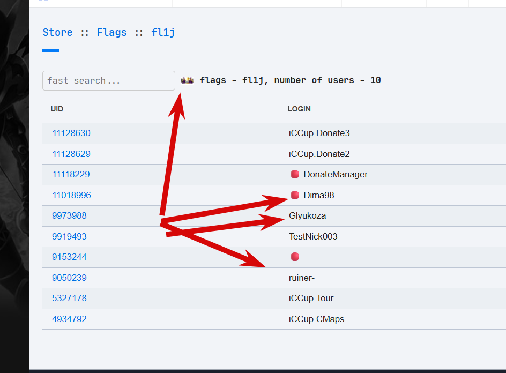Viewport: 506px width, 373px height.
Task: Click the fl1j flag icon beside search
Action: click(187, 80)
